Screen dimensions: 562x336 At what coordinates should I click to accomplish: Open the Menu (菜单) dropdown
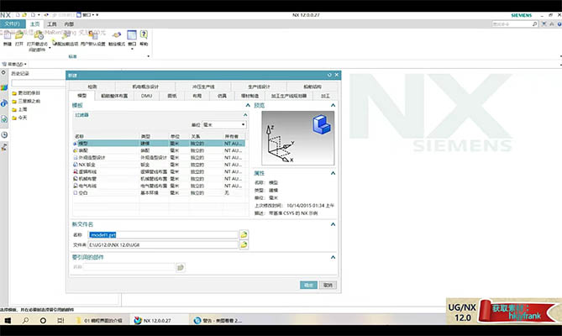(15, 64)
